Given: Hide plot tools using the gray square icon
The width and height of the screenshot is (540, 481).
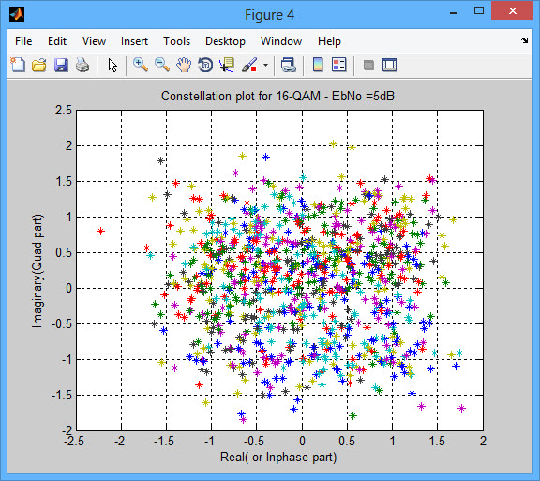Looking at the screenshot, I should point(368,65).
